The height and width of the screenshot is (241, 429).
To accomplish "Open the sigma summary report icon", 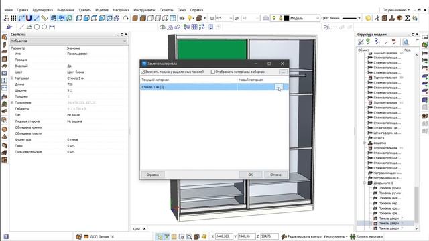I will (x=407, y=18).
